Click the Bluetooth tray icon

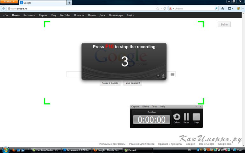198,150
